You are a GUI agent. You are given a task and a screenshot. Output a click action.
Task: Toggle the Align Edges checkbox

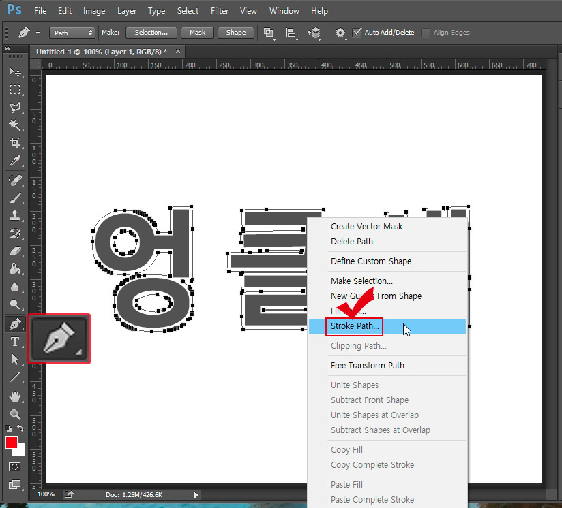click(426, 33)
